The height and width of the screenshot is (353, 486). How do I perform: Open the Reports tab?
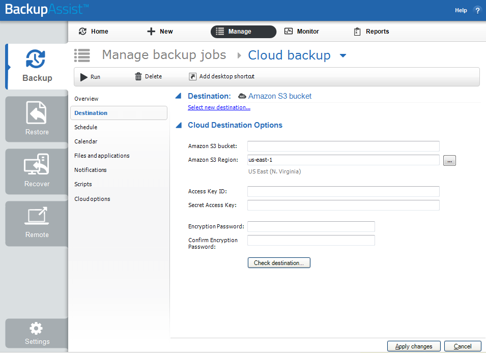click(x=371, y=32)
